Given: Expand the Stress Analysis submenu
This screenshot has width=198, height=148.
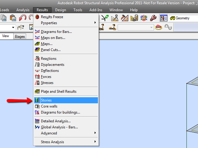Looking at the screenshot, I should [x=66, y=142].
